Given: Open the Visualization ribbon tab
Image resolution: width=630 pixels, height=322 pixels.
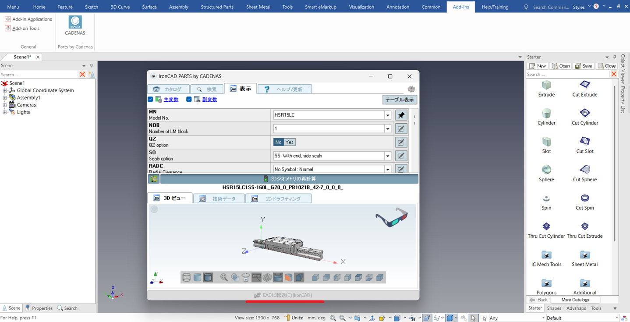Looking at the screenshot, I should pos(361,7).
